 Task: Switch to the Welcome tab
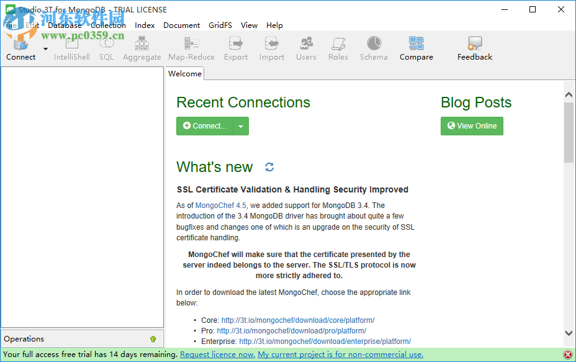[184, 73]
